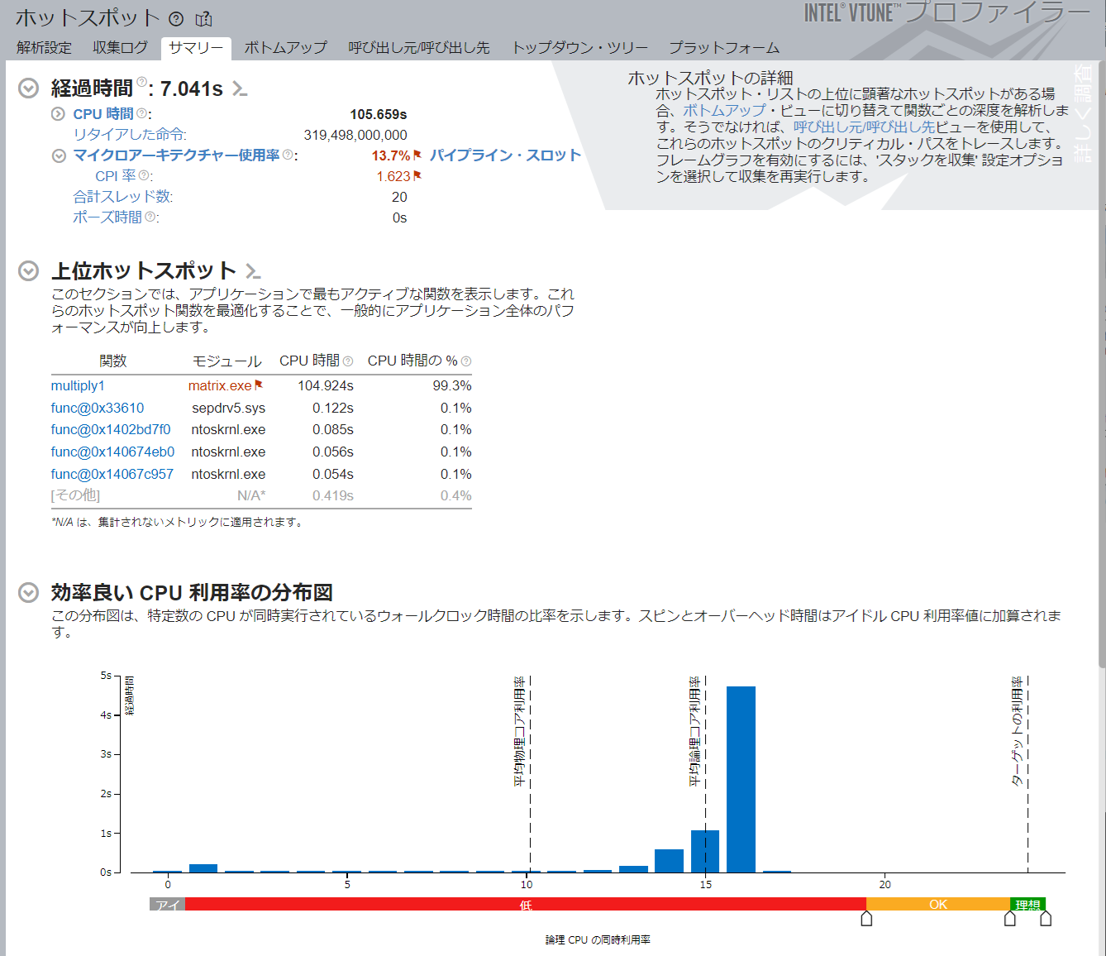Click help icon next to ポーズ時間
Screen dimensions: 1106x956
[x=150, y=217]
